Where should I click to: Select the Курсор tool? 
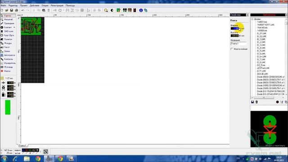8,16
